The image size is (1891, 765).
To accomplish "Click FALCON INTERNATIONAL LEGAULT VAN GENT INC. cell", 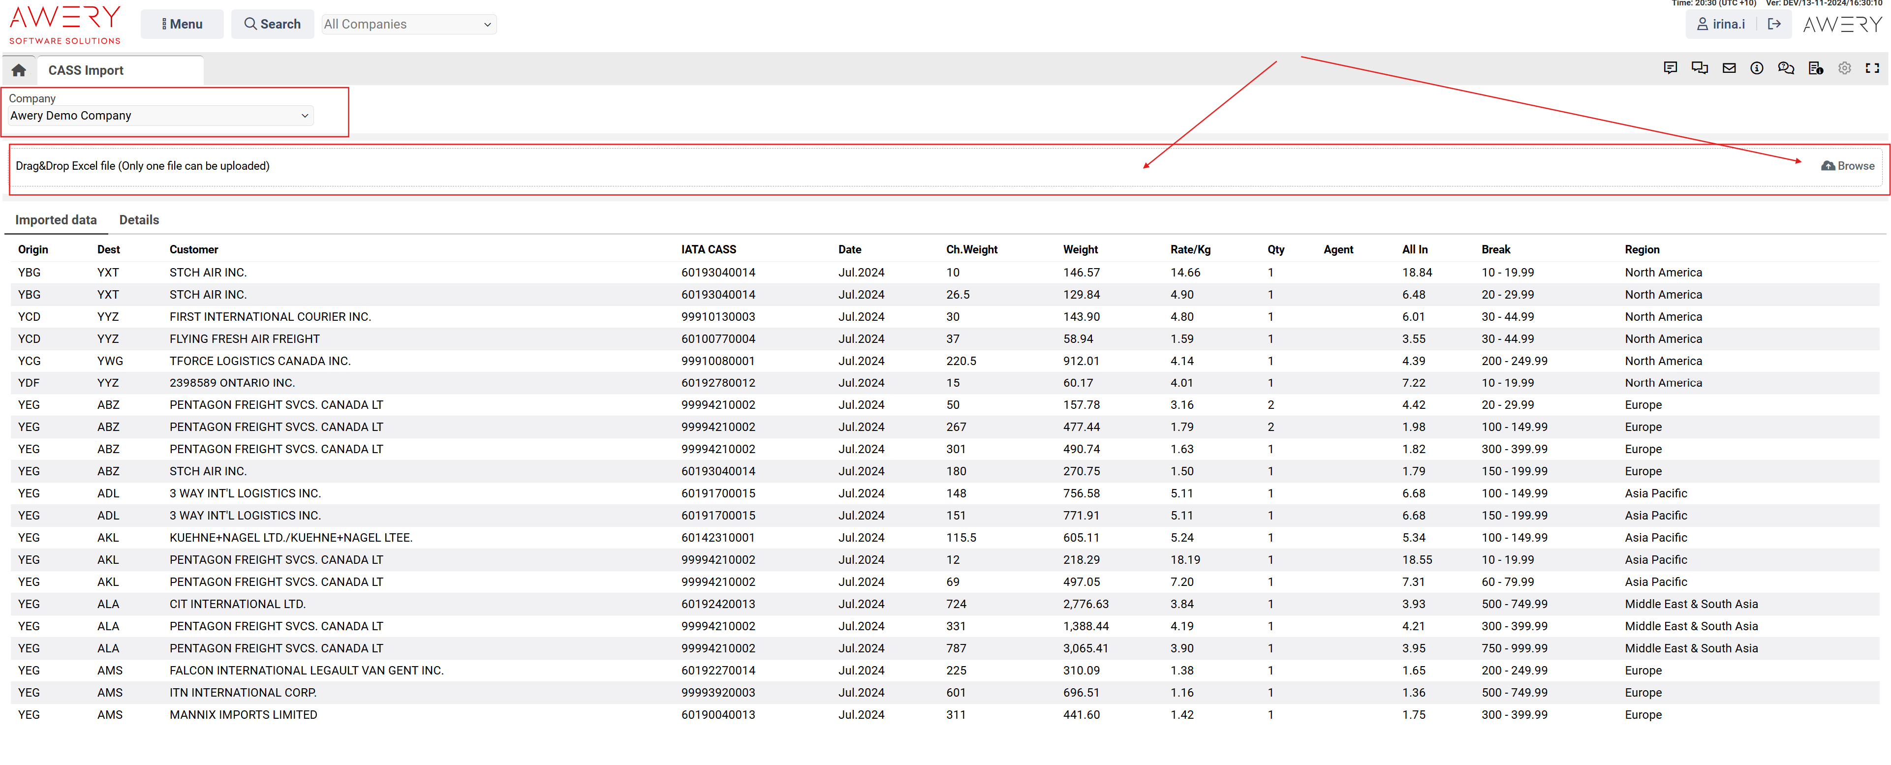I will coord(306,670).
